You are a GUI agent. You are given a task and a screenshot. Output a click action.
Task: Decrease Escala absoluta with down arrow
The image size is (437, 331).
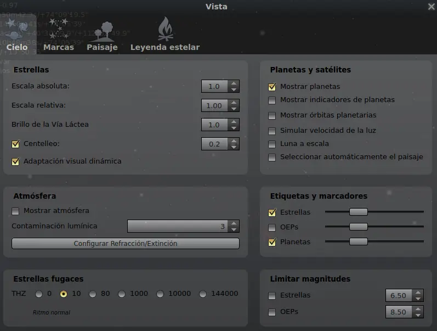pyautogui.click(x=234, y=89)
